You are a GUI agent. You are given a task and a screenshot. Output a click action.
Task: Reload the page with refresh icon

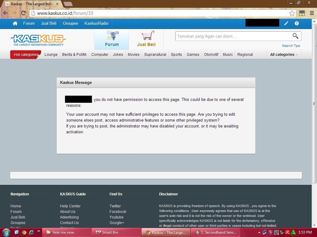(23, 13)
